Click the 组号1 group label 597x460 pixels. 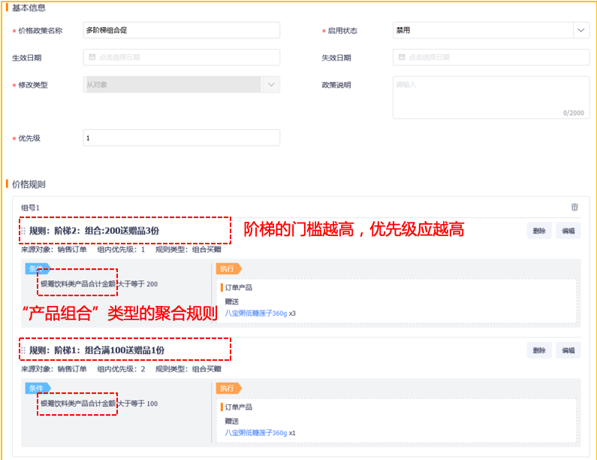tap(30, 207)
